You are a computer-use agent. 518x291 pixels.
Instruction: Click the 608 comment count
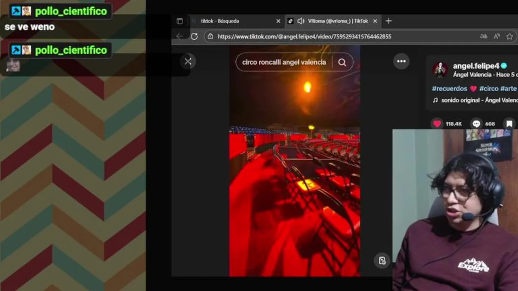click(x=490, y=124)
